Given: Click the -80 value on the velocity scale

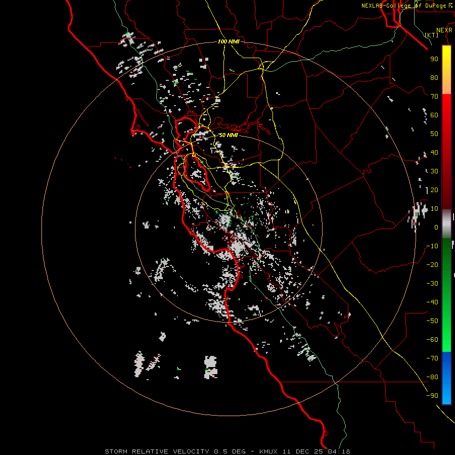Looking at the screenshot, I should click(x=432, y=377).
